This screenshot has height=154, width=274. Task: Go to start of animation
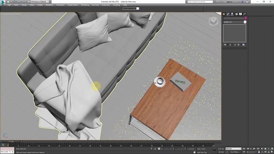coord(244,149)
